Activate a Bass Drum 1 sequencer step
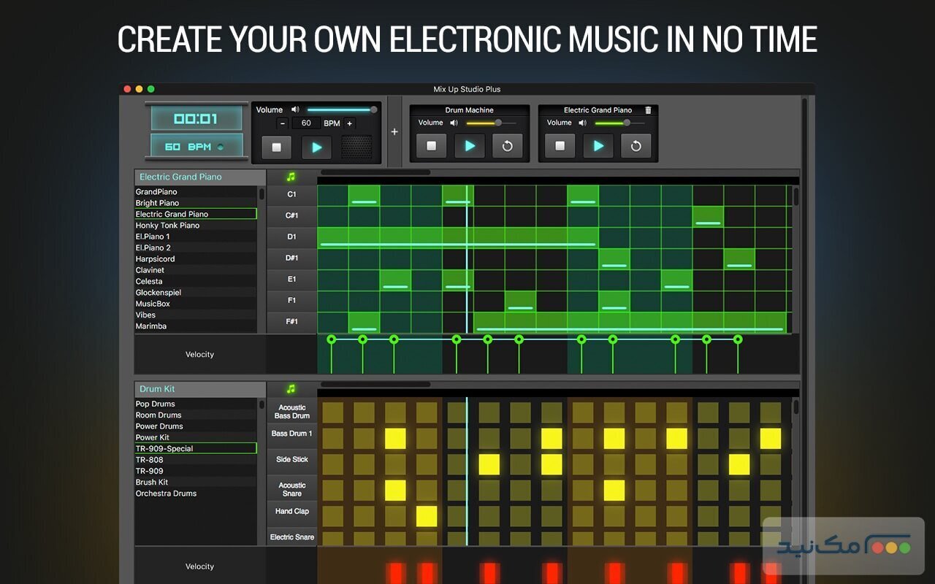This screenshot has height=584, width=935. (x=395, y=439)
